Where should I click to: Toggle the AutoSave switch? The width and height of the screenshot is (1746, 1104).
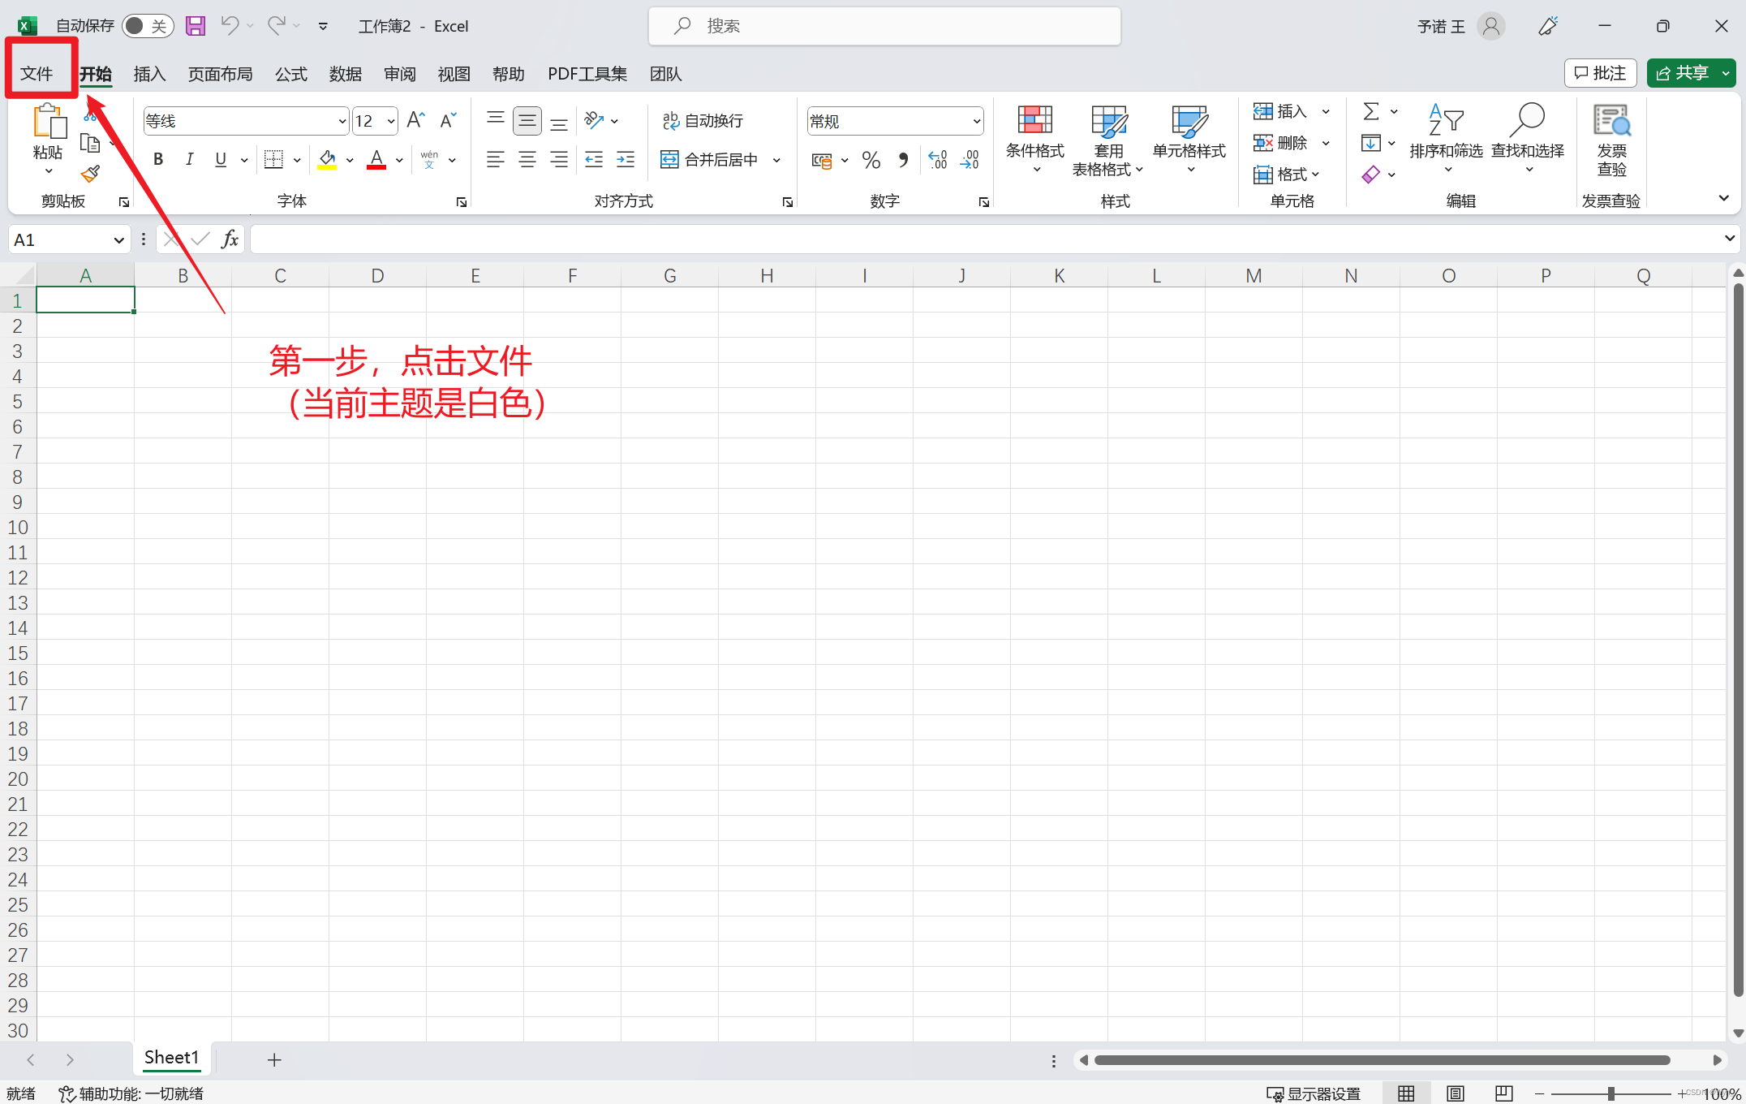point(148,26)
